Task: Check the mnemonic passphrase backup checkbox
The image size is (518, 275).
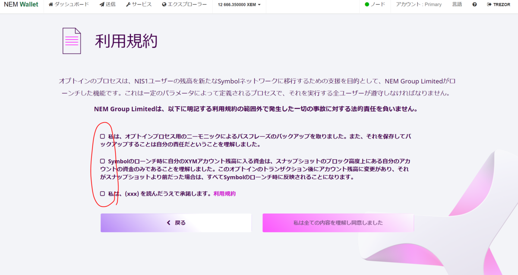Action: point(103,136)
